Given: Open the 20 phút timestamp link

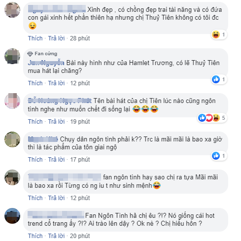Looking at the screenshot, I should (80, 236).
